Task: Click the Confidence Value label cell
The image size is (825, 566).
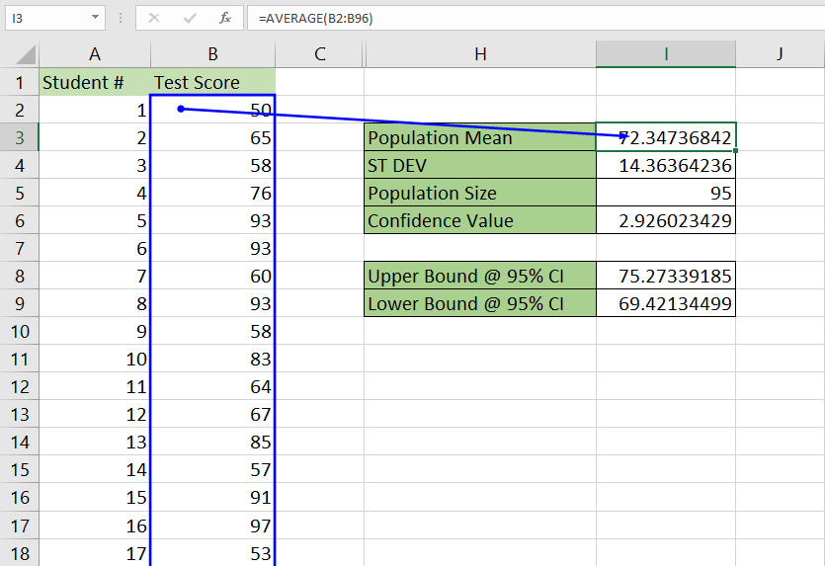Action: [x=480, y=220]
